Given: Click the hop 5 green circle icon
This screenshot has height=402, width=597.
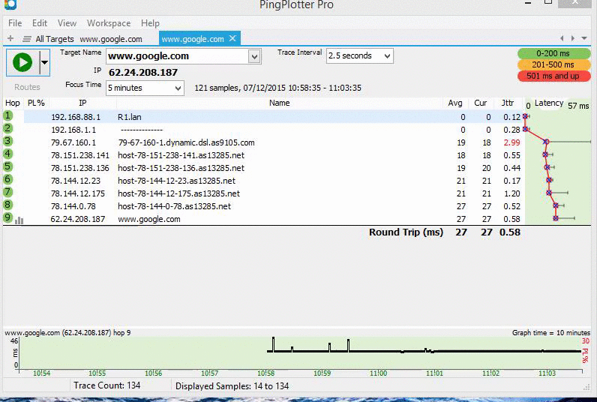Looking at the screenshot, I should tap(8, 166).
